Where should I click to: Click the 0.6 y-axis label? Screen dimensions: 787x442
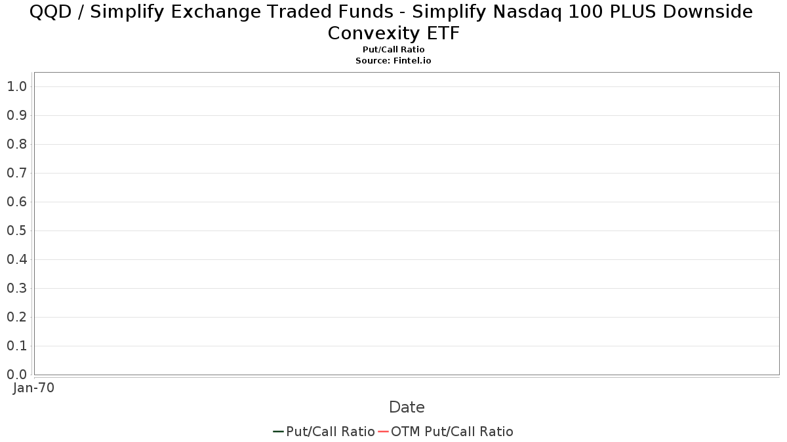(16, 202)
